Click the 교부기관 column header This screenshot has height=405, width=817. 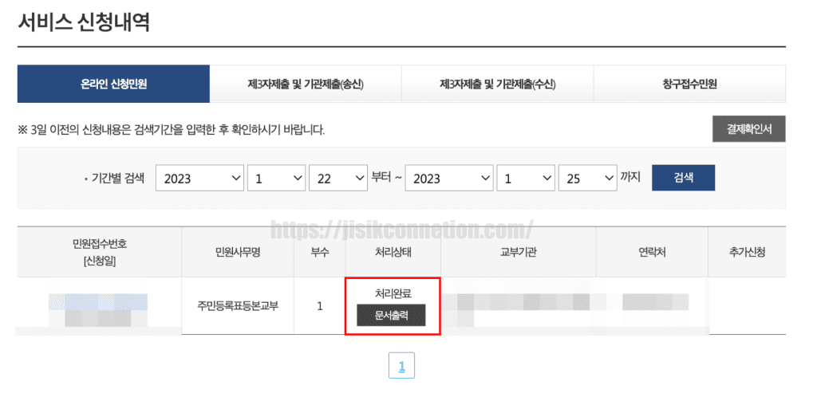pos(518,253)
